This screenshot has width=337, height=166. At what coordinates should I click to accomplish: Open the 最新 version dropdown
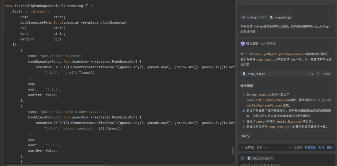coord(262,147)
